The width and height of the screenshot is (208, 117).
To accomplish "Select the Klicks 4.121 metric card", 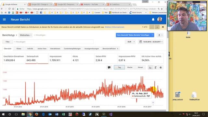I will tap(83, 58).
